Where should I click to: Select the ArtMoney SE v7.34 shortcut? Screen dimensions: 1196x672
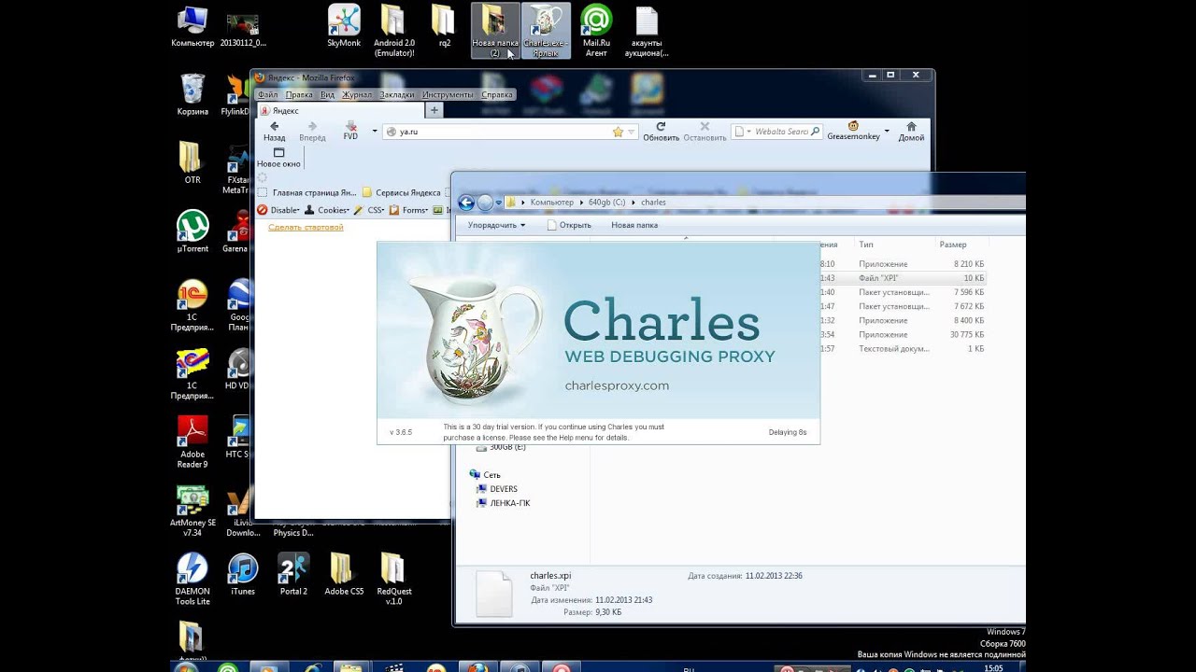pos(192,511)
